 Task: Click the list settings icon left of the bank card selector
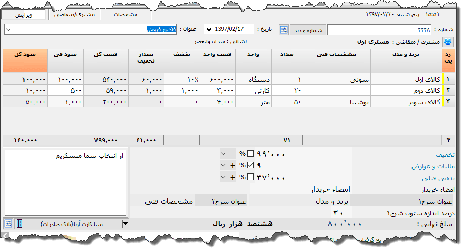(9, 224)
